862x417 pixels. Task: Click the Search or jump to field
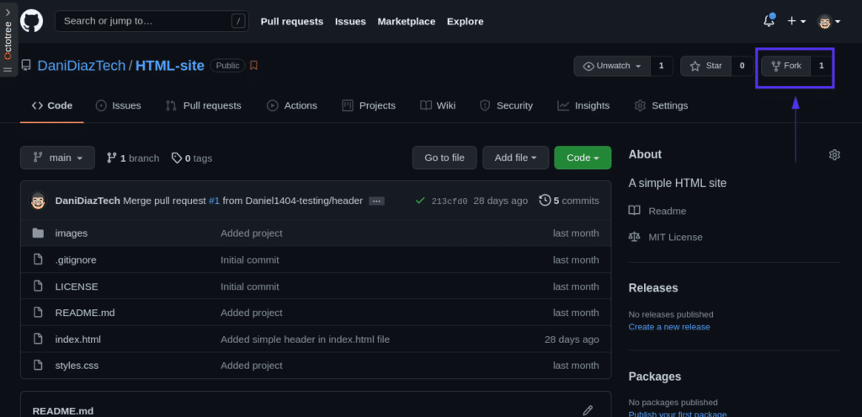143,21
